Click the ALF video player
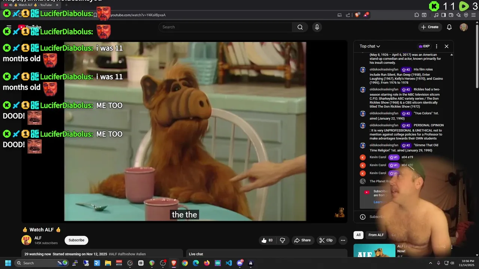The image size is (479, 269). coord(184,132)
